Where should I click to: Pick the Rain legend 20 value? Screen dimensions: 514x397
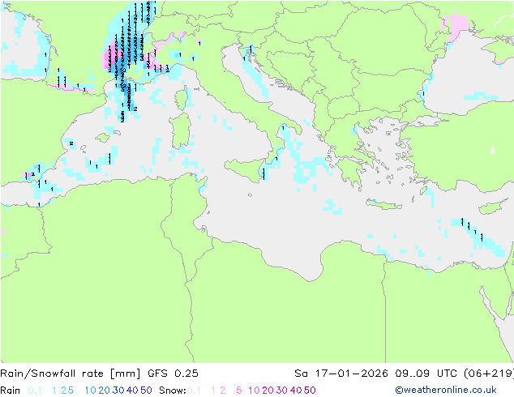pyautogui.click(x=104, y=391)
